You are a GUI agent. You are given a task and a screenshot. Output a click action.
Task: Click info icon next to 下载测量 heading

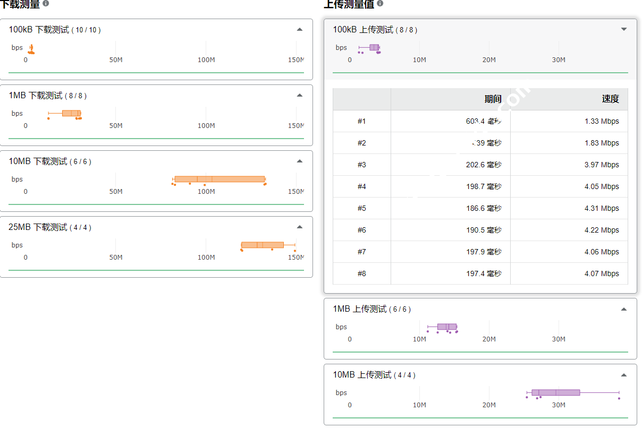[46, 3]
